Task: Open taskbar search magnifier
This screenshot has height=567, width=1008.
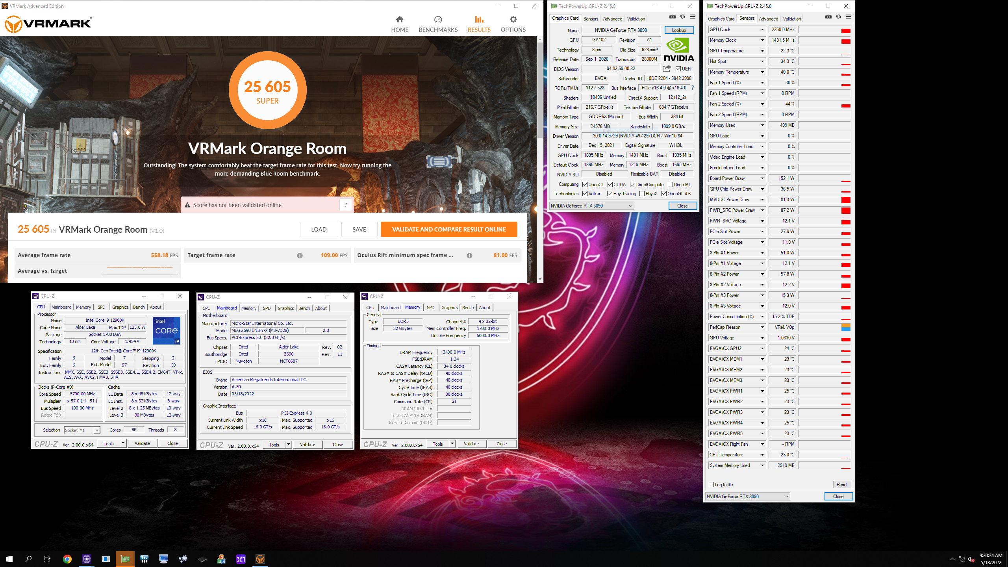Action: (28, 559)
